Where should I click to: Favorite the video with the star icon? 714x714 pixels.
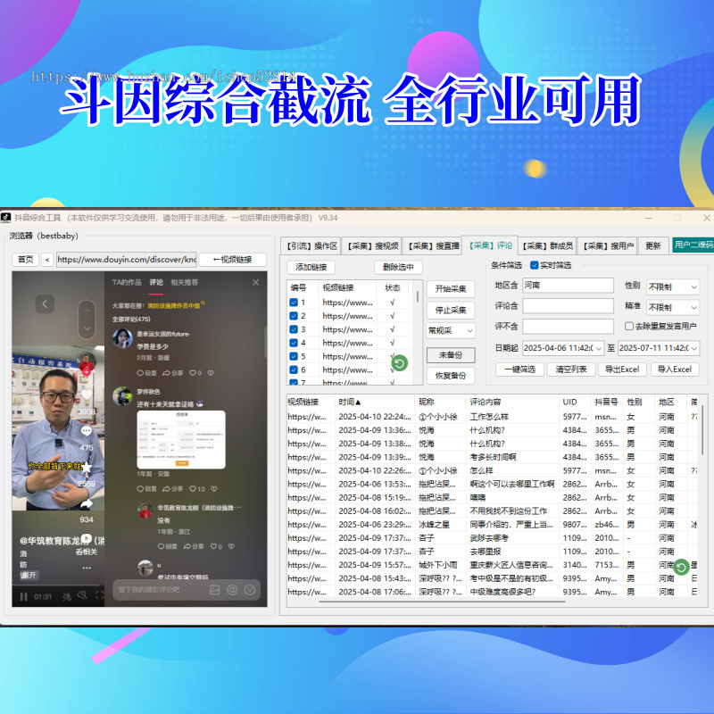(86, 467)
